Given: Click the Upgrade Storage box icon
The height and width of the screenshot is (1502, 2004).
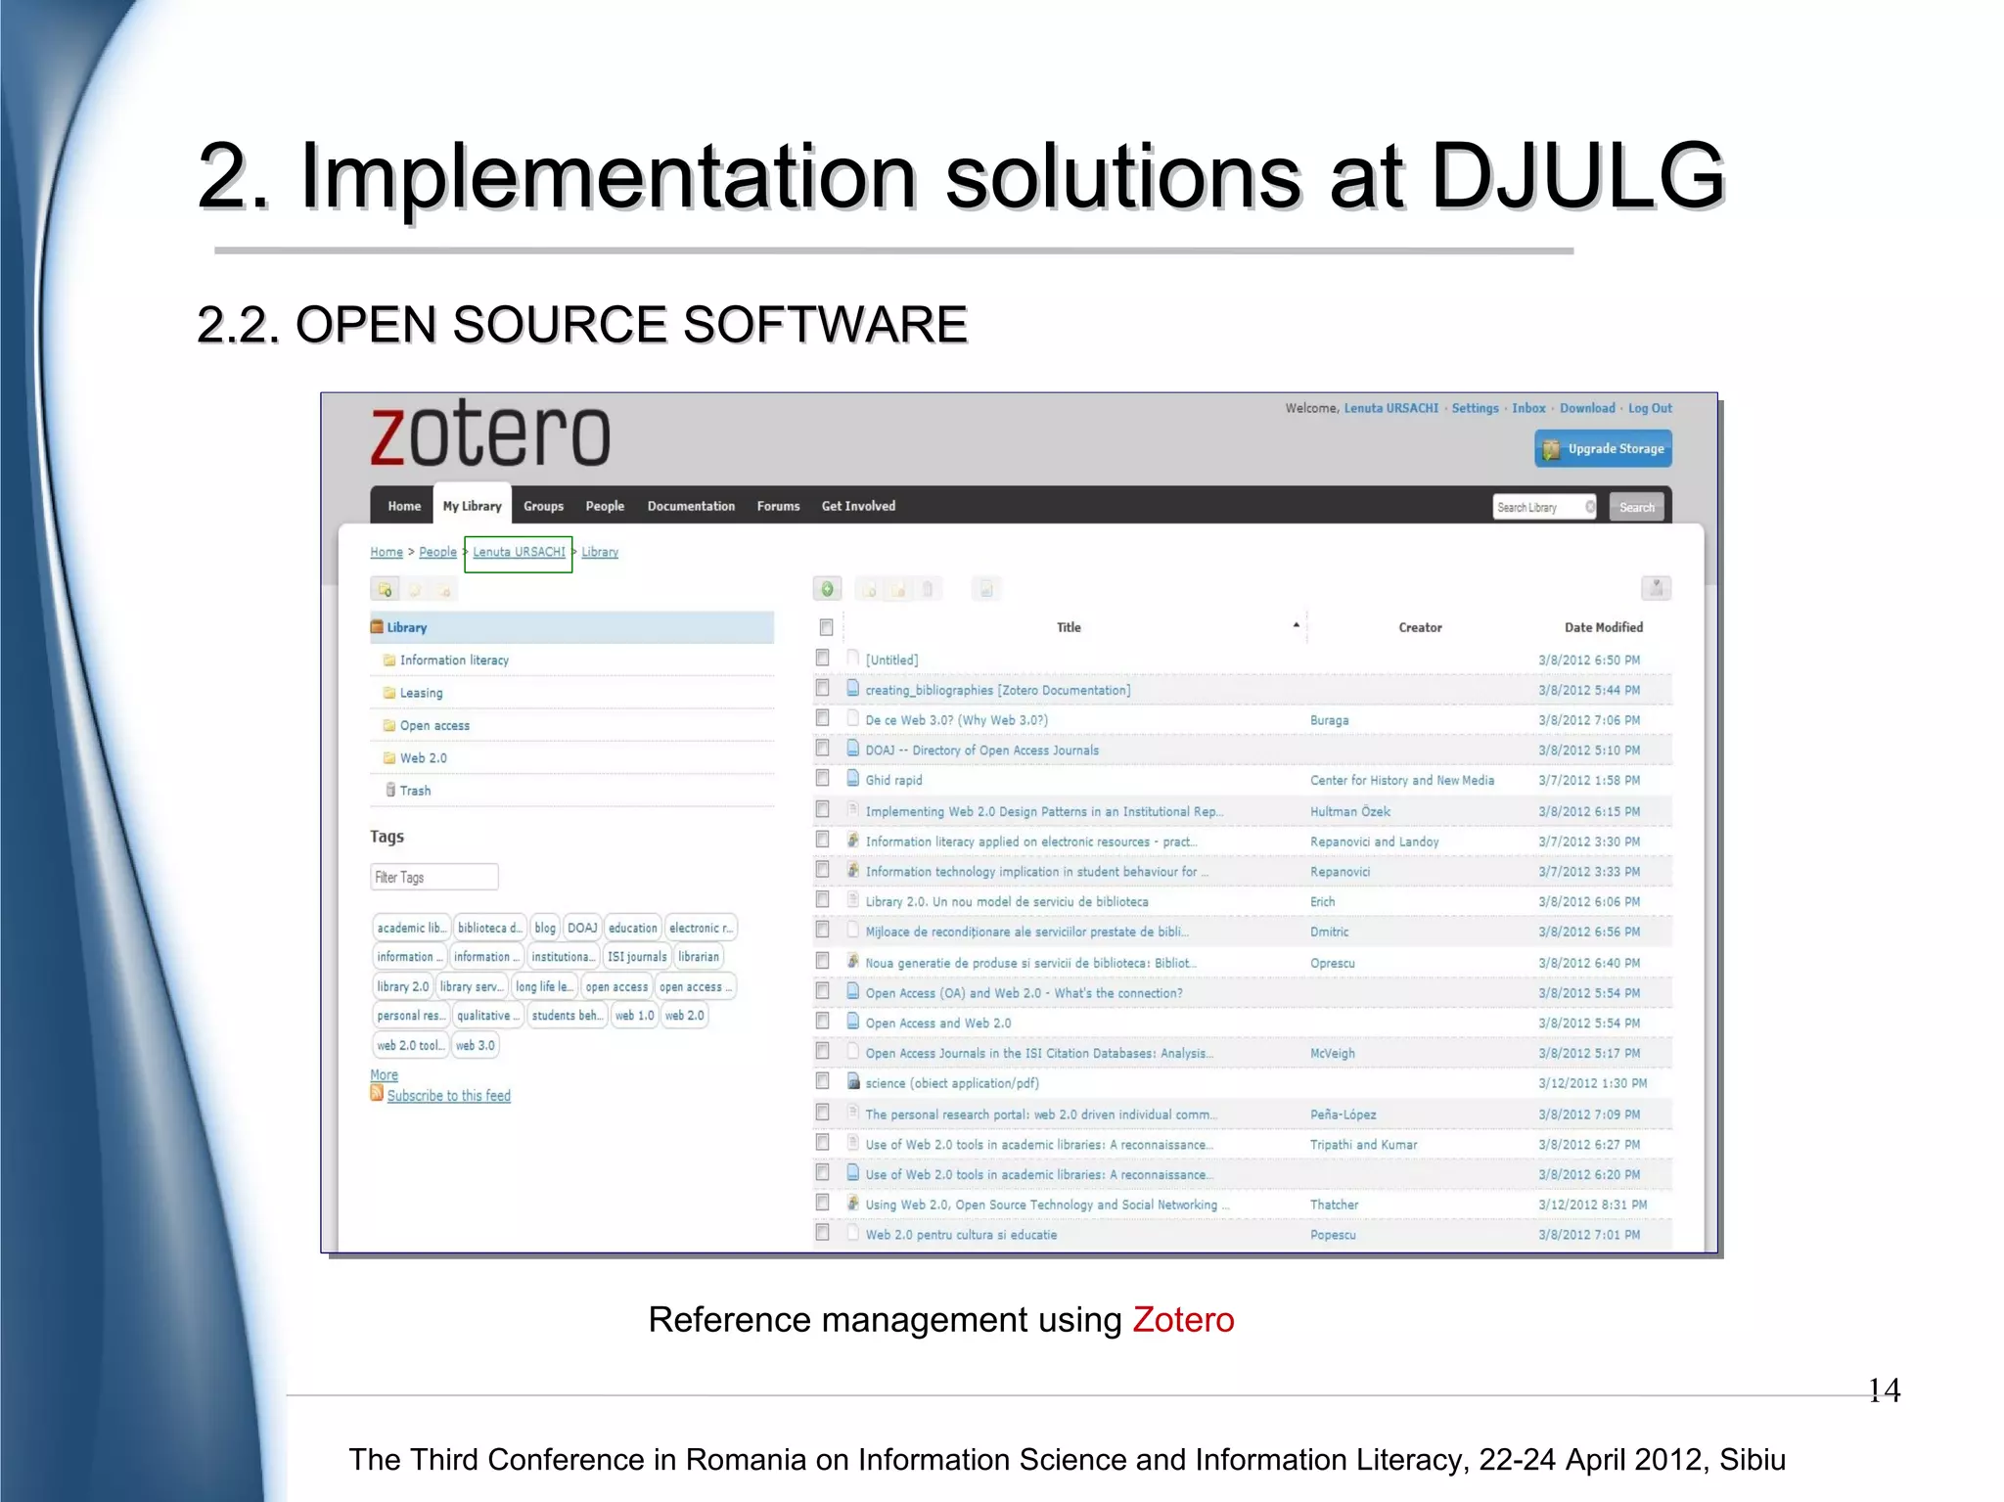Looking at the screenshot, I should 1551,449.
